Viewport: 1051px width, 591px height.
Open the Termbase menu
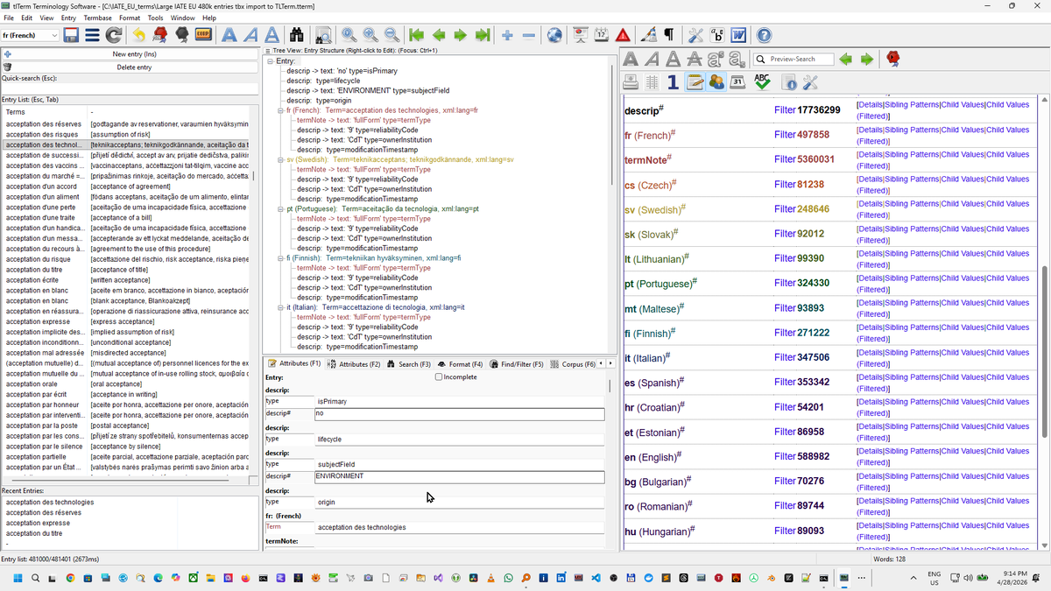pos(97,18)
